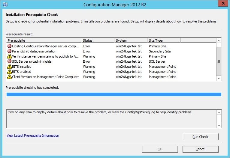Click the Configuration Manager icon in title bar
Image resolution: width=230 pixels, height=158 pixels.
[x=5, y=4]
